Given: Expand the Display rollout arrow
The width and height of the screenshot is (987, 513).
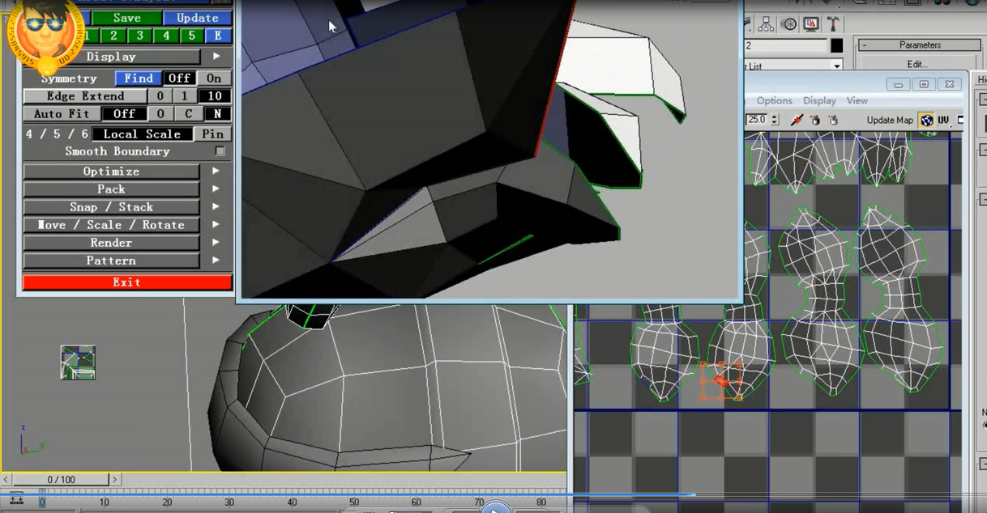Looking at the screenshot, I should coord(216,57).
